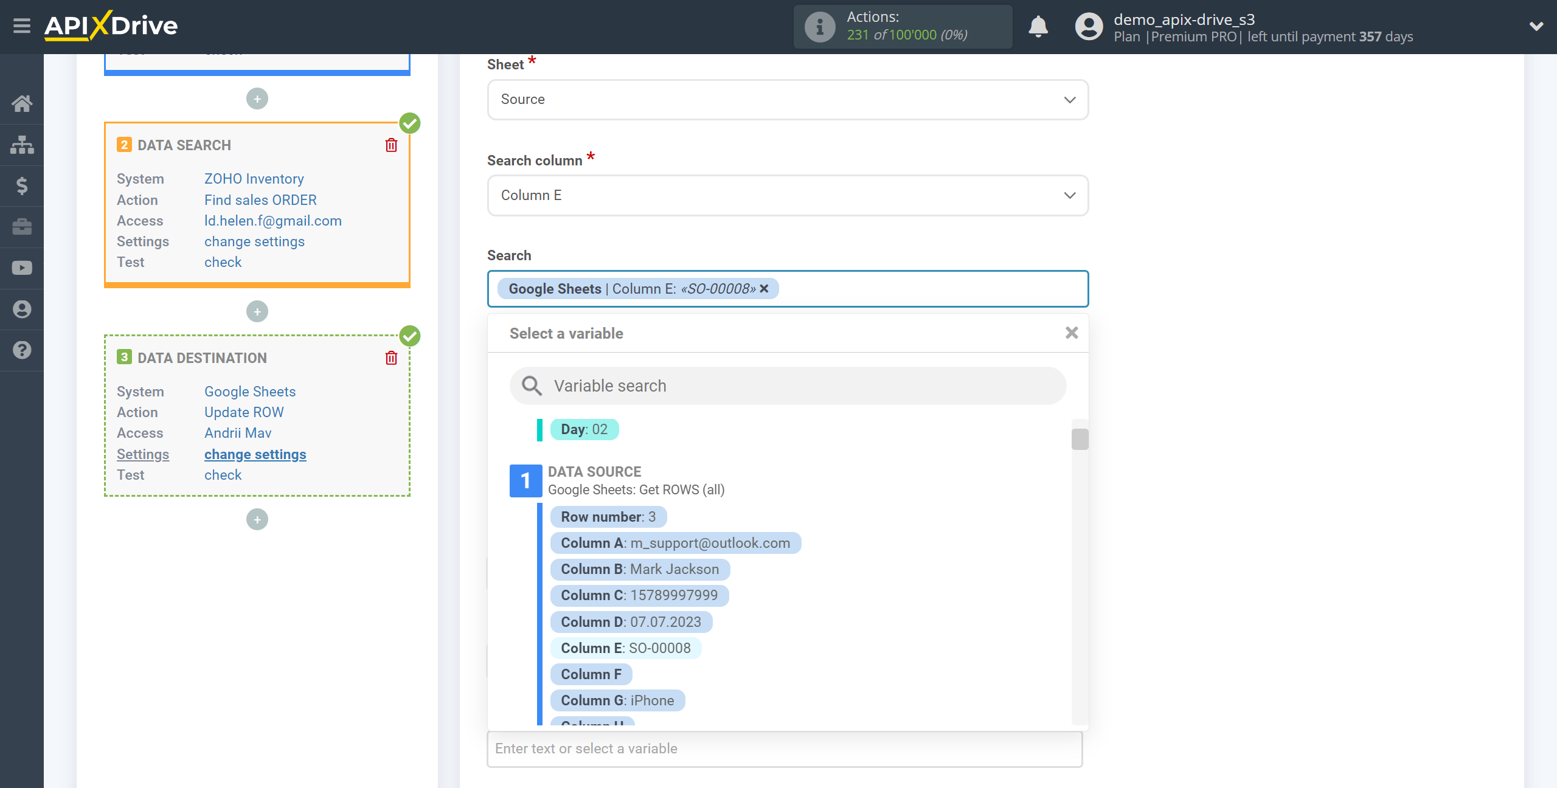
Task: Click the Data Destination header title
Action: [202, 358]
